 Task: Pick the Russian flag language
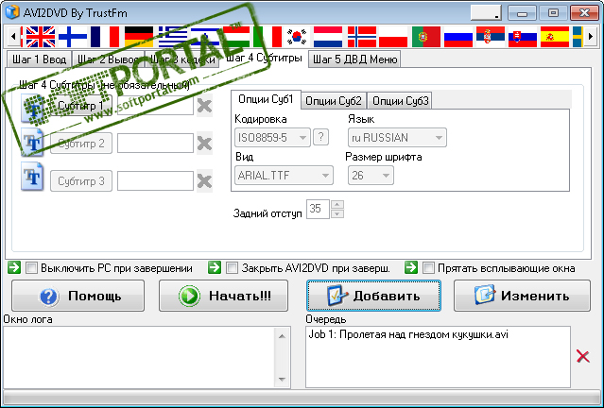tap(458, 37)
